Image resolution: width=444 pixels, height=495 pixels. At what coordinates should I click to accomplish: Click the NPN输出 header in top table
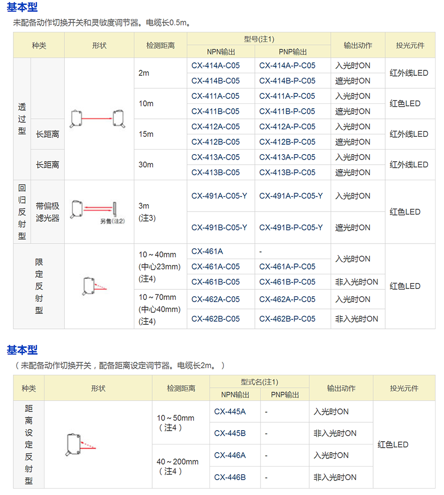221,51
